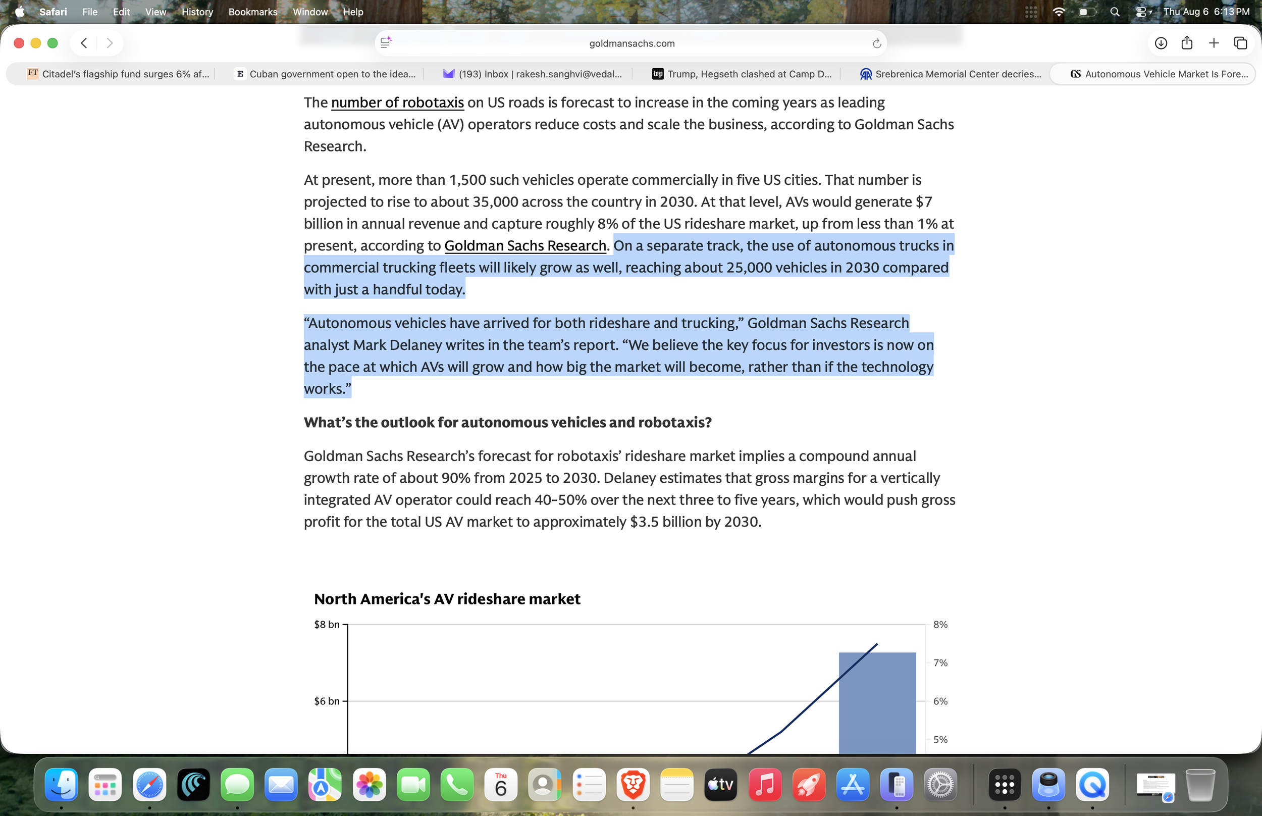This screenshot has width=1262, height=816.
Task: Switch to the Citadel's flagship fund tab
Action: pyautogui.click(x=118, y=74)
